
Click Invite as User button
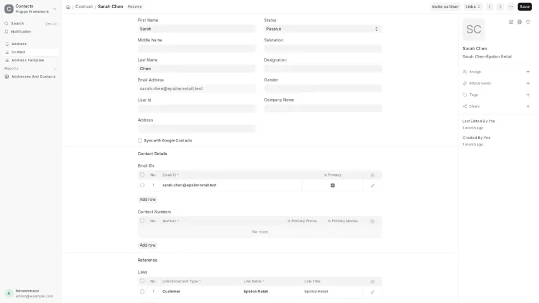pos(445,6)
